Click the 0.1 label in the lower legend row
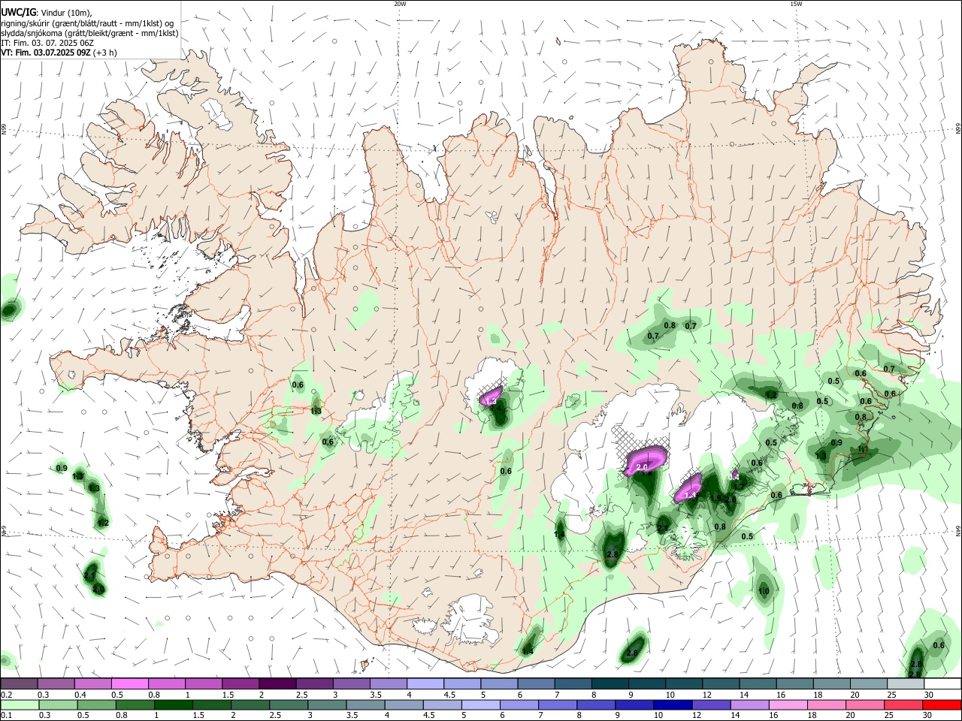 point(6,715)
